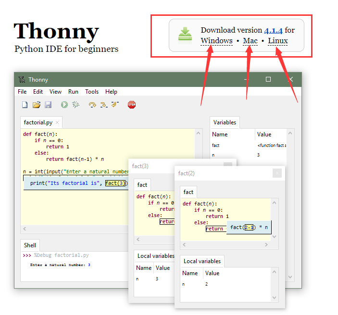Save the file using the floppy disk icon
This screenshot has height=315, width=338.
(x=48, y=105)
